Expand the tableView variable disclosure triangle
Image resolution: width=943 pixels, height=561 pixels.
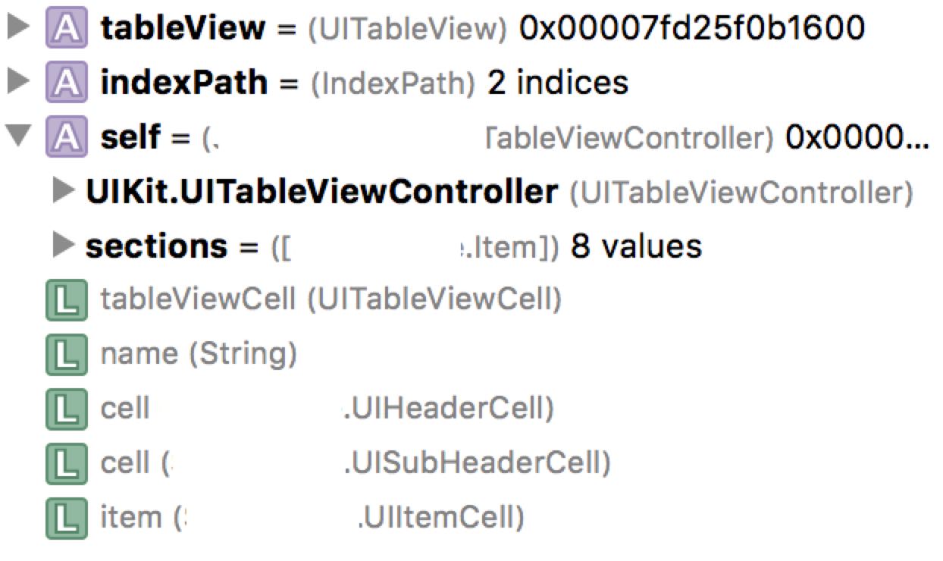18,29
